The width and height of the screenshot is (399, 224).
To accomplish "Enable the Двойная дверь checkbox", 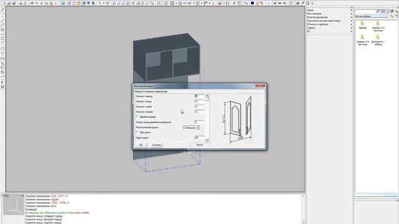I will point(137,116).
